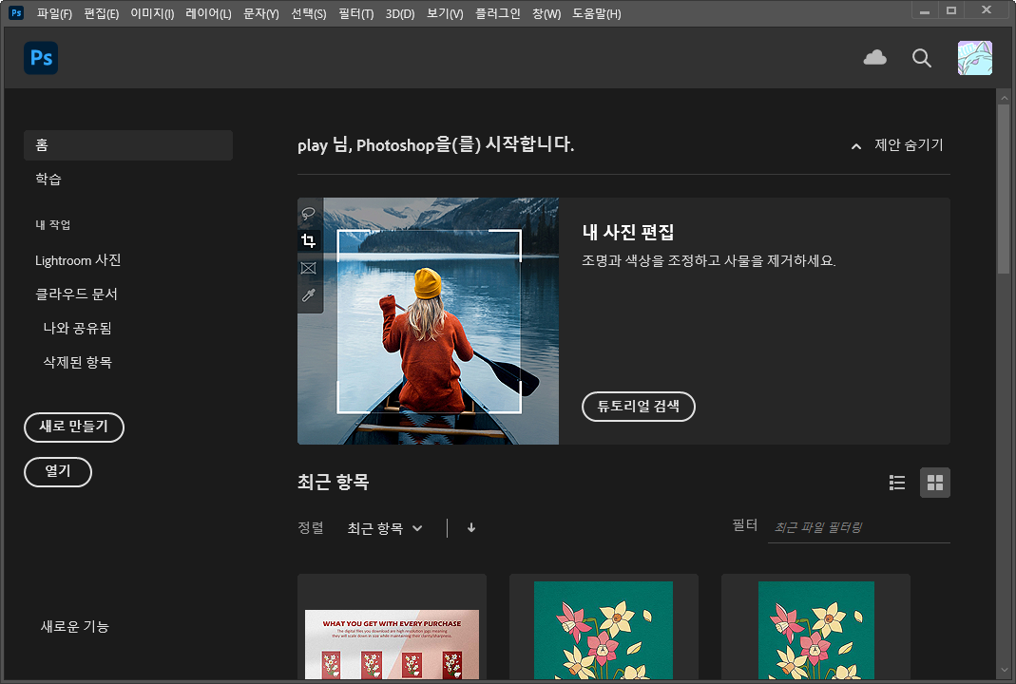
Task: Click the Photoshop Ps logo in header
Action: (41, 58)
